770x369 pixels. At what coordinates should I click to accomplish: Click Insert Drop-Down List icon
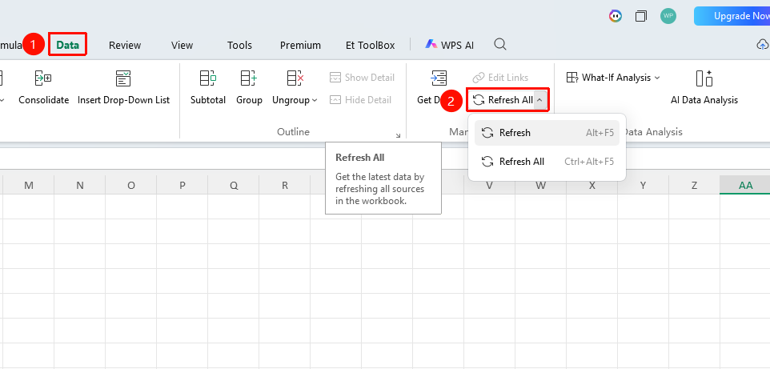(123, 78)
